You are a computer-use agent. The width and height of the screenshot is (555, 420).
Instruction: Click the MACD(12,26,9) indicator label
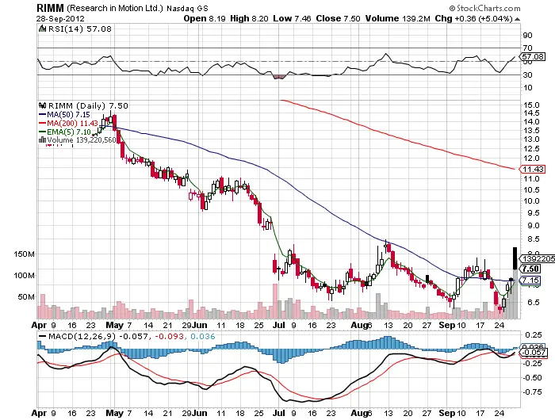point(82,336)
